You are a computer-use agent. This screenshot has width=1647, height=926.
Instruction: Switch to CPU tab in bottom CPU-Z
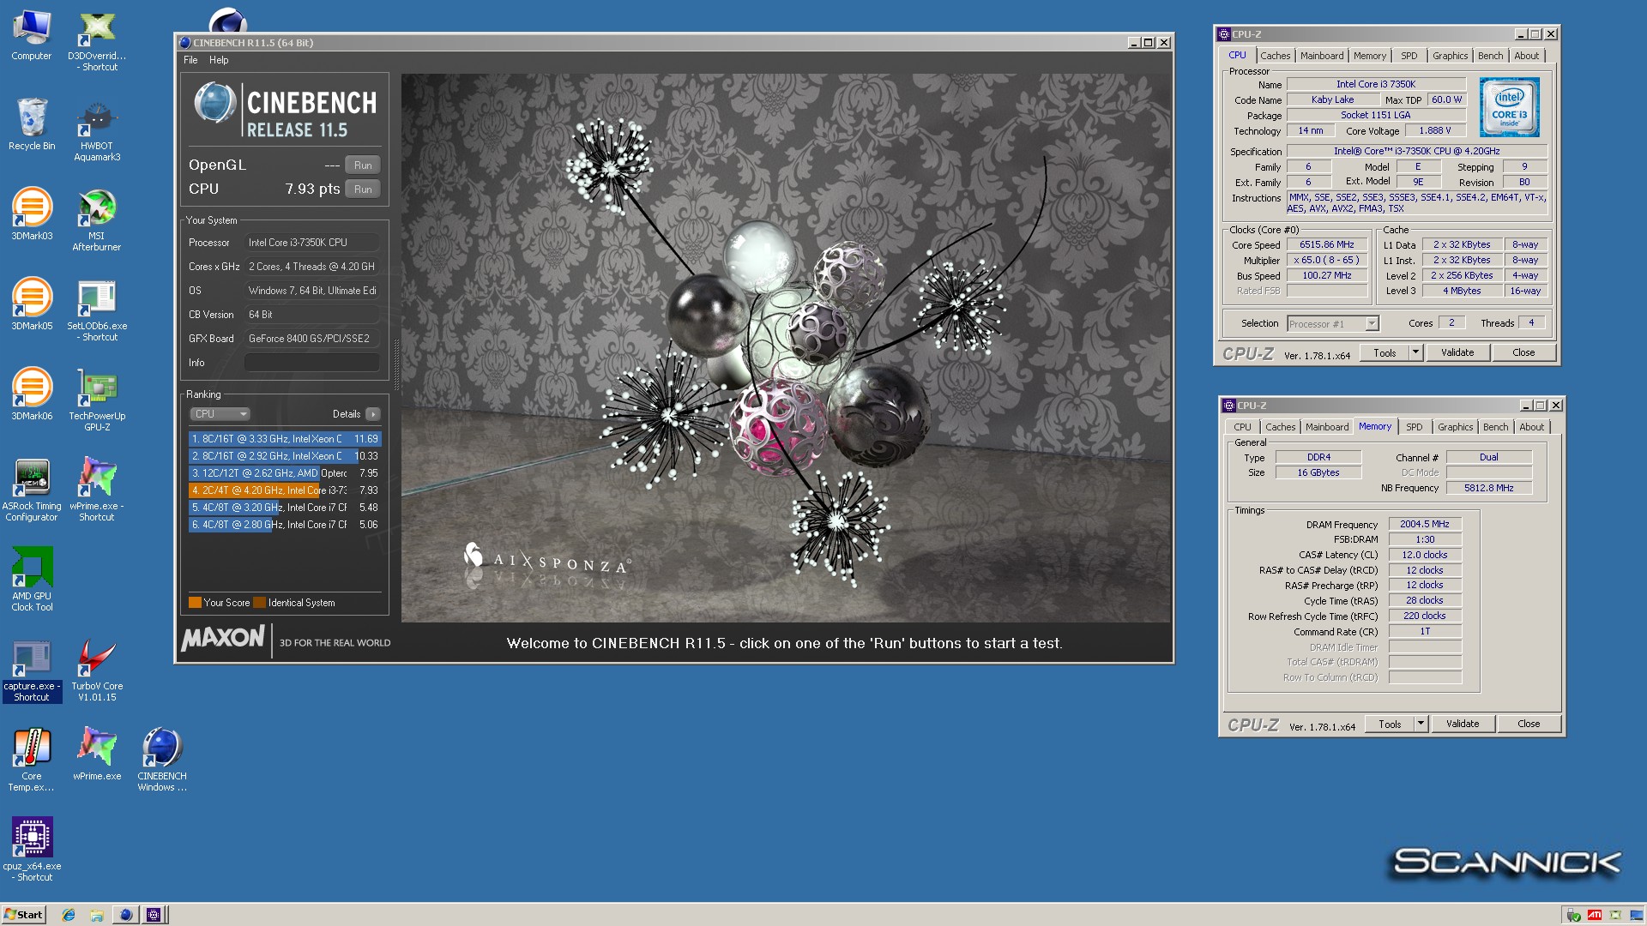coord(1242,427)
